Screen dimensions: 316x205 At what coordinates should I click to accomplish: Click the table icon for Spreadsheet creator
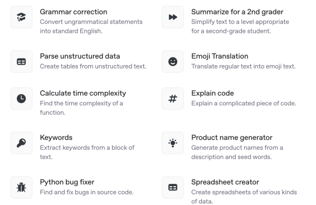click(x=173, y=188)
